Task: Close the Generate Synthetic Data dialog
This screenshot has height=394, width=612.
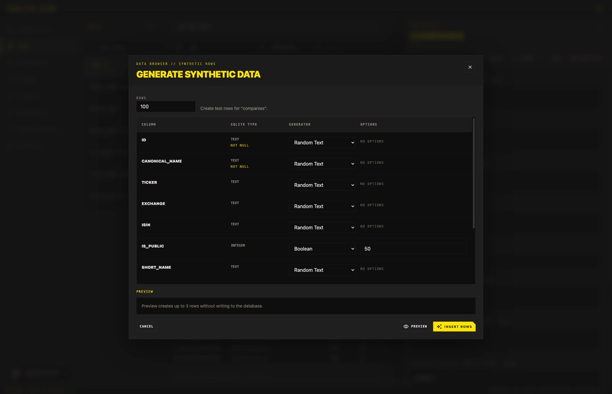Action: coord(470,67)
